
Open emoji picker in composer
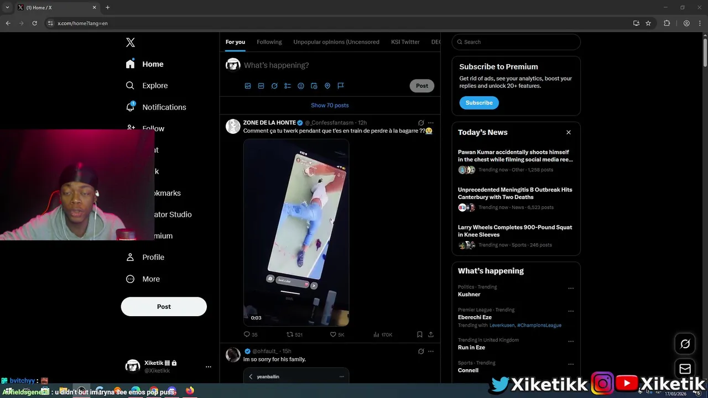point(301,86)
